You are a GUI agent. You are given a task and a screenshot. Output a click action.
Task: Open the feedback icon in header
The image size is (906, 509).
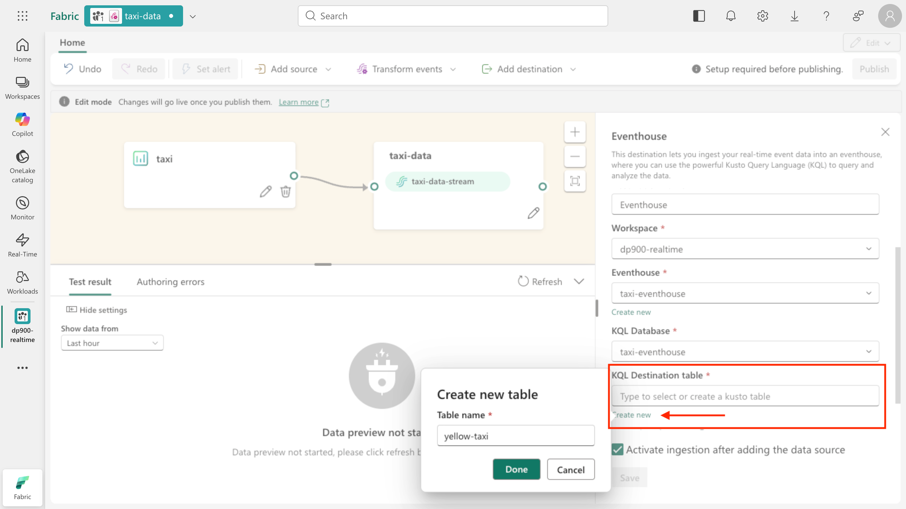pos(858,16)
